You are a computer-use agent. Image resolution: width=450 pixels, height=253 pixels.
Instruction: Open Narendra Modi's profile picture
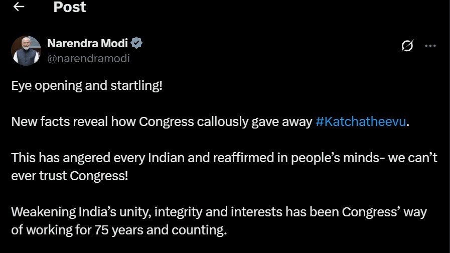point(26,51)
